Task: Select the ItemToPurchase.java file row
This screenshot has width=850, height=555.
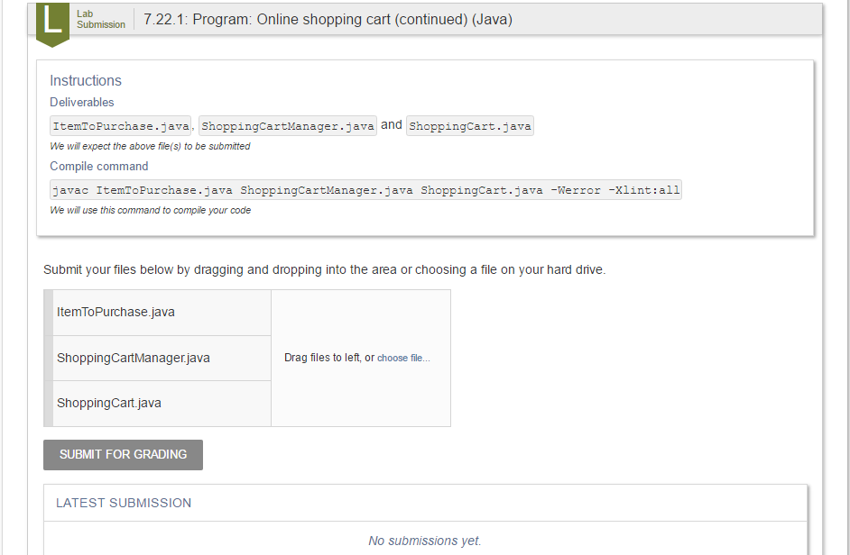Action: tap(162, 312)
